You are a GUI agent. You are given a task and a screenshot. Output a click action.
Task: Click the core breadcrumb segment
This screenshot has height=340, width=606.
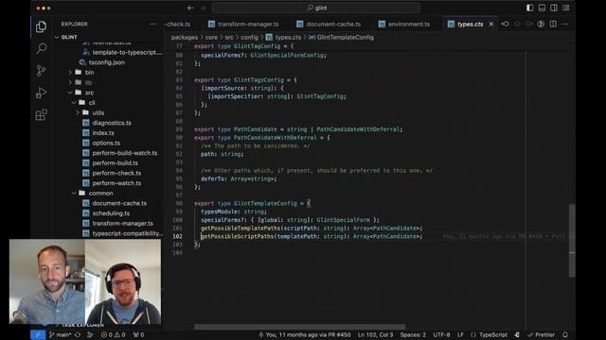click(x=211, y=38)
